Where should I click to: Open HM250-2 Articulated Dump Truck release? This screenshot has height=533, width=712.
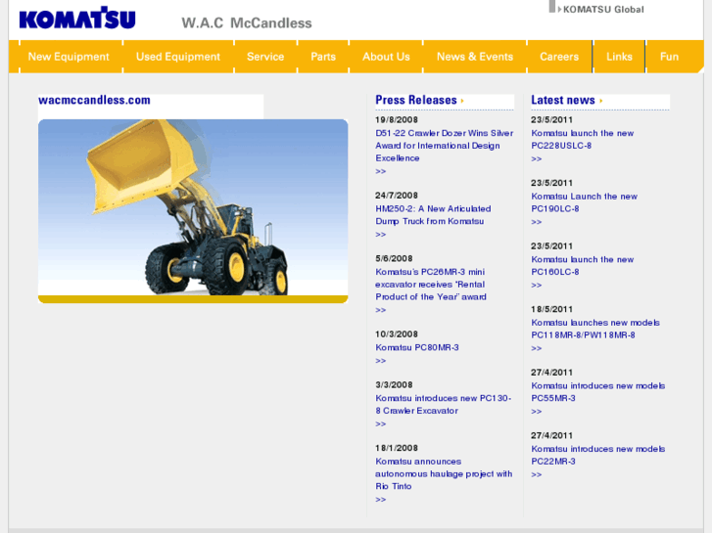pos(433,215)
